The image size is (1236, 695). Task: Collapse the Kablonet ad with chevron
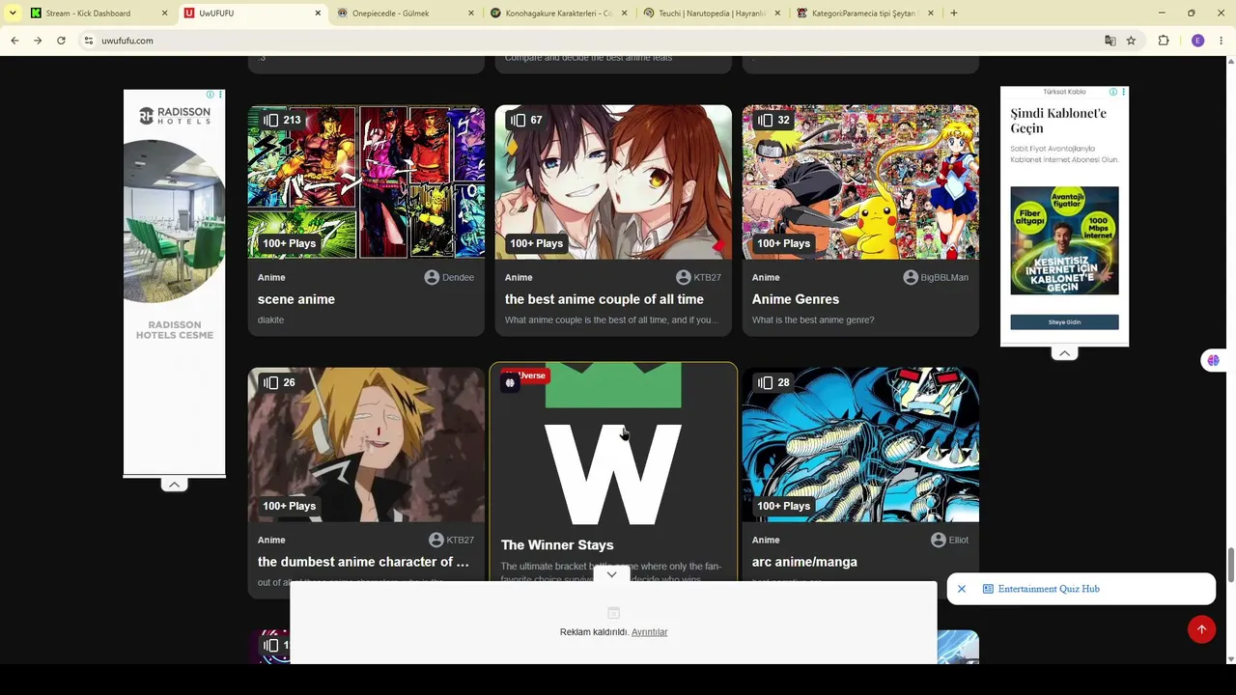pyautogui.click(x=1064, y=353)
